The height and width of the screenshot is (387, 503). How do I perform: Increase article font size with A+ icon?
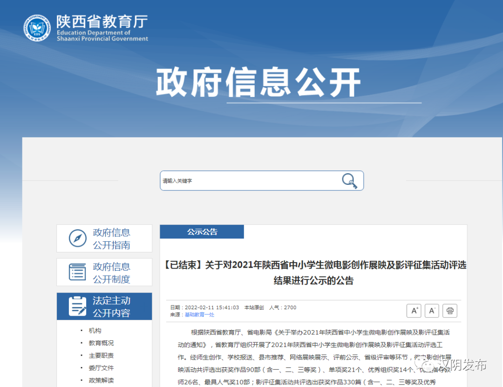tap(414, 311)
